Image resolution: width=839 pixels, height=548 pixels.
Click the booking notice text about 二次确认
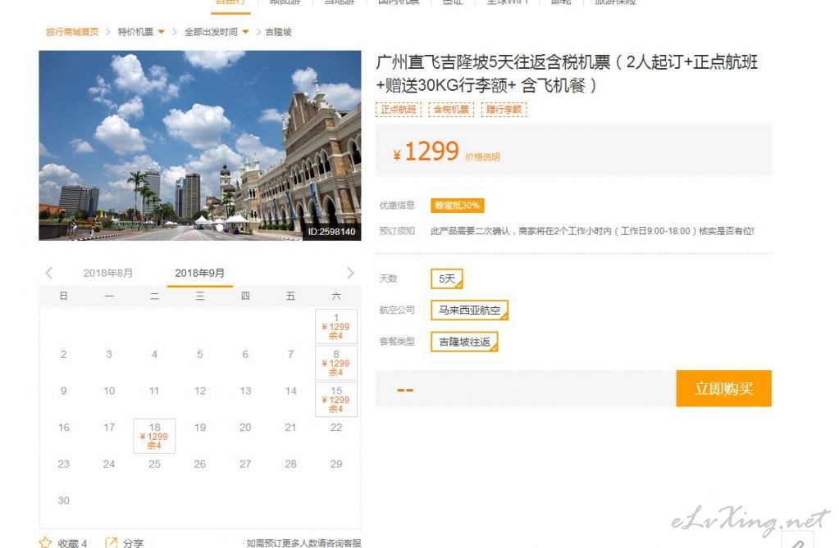pos(592,231)
